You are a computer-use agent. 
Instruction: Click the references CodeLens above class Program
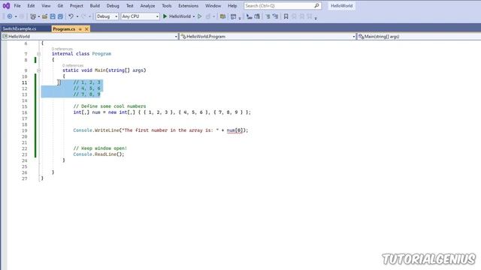tap(62, 49)
